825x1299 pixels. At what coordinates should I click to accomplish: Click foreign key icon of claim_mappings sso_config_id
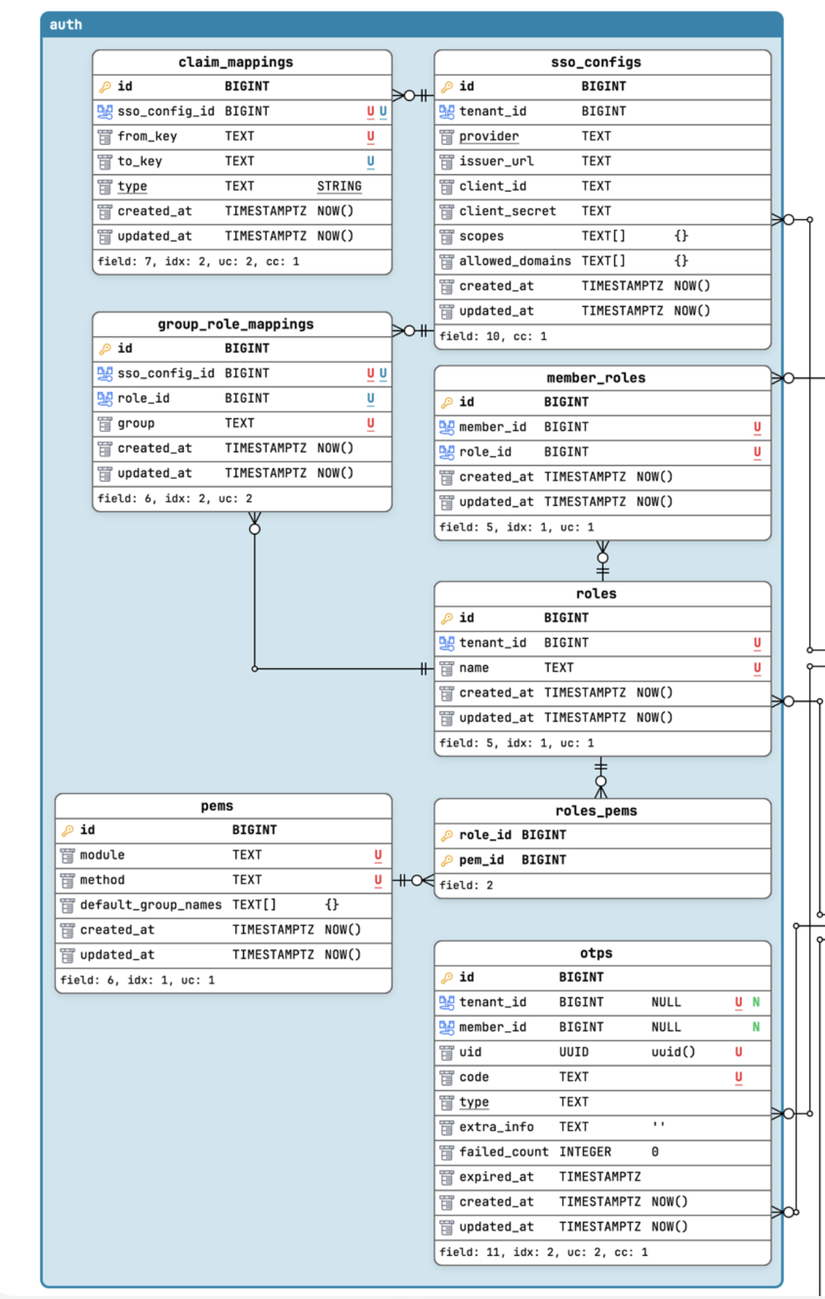[x=105, y=112]
